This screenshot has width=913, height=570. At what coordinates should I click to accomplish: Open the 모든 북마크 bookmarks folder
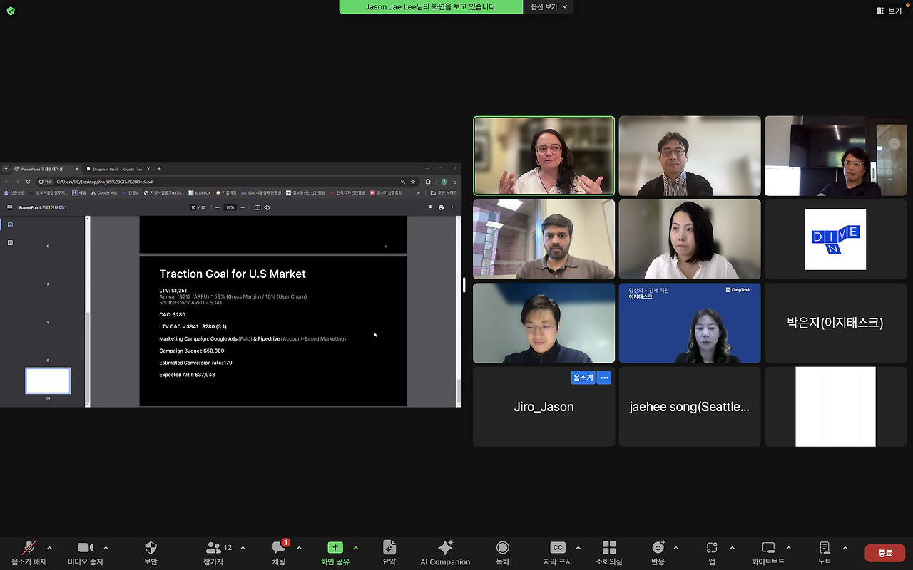[x=444, y=192]
